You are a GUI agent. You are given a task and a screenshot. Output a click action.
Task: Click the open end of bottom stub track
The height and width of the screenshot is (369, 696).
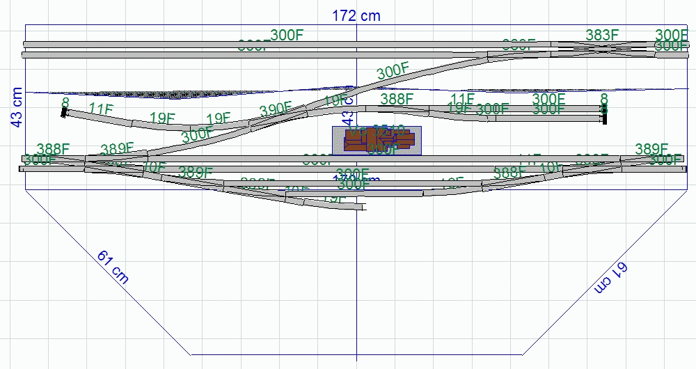[364, 206]
